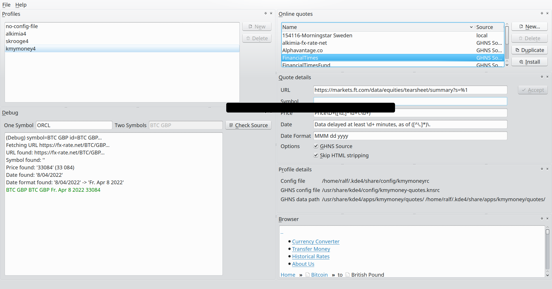552x289 pixels.
Task: Uncheck the GHNS Source option
Action: click(x=316, y=146)
